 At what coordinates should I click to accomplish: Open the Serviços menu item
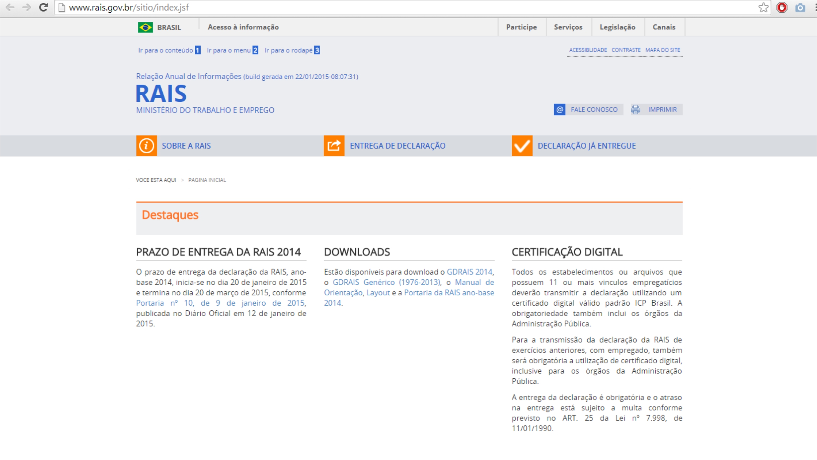point(568,27)
